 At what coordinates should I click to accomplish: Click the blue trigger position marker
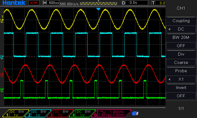[x=99, y=9]
